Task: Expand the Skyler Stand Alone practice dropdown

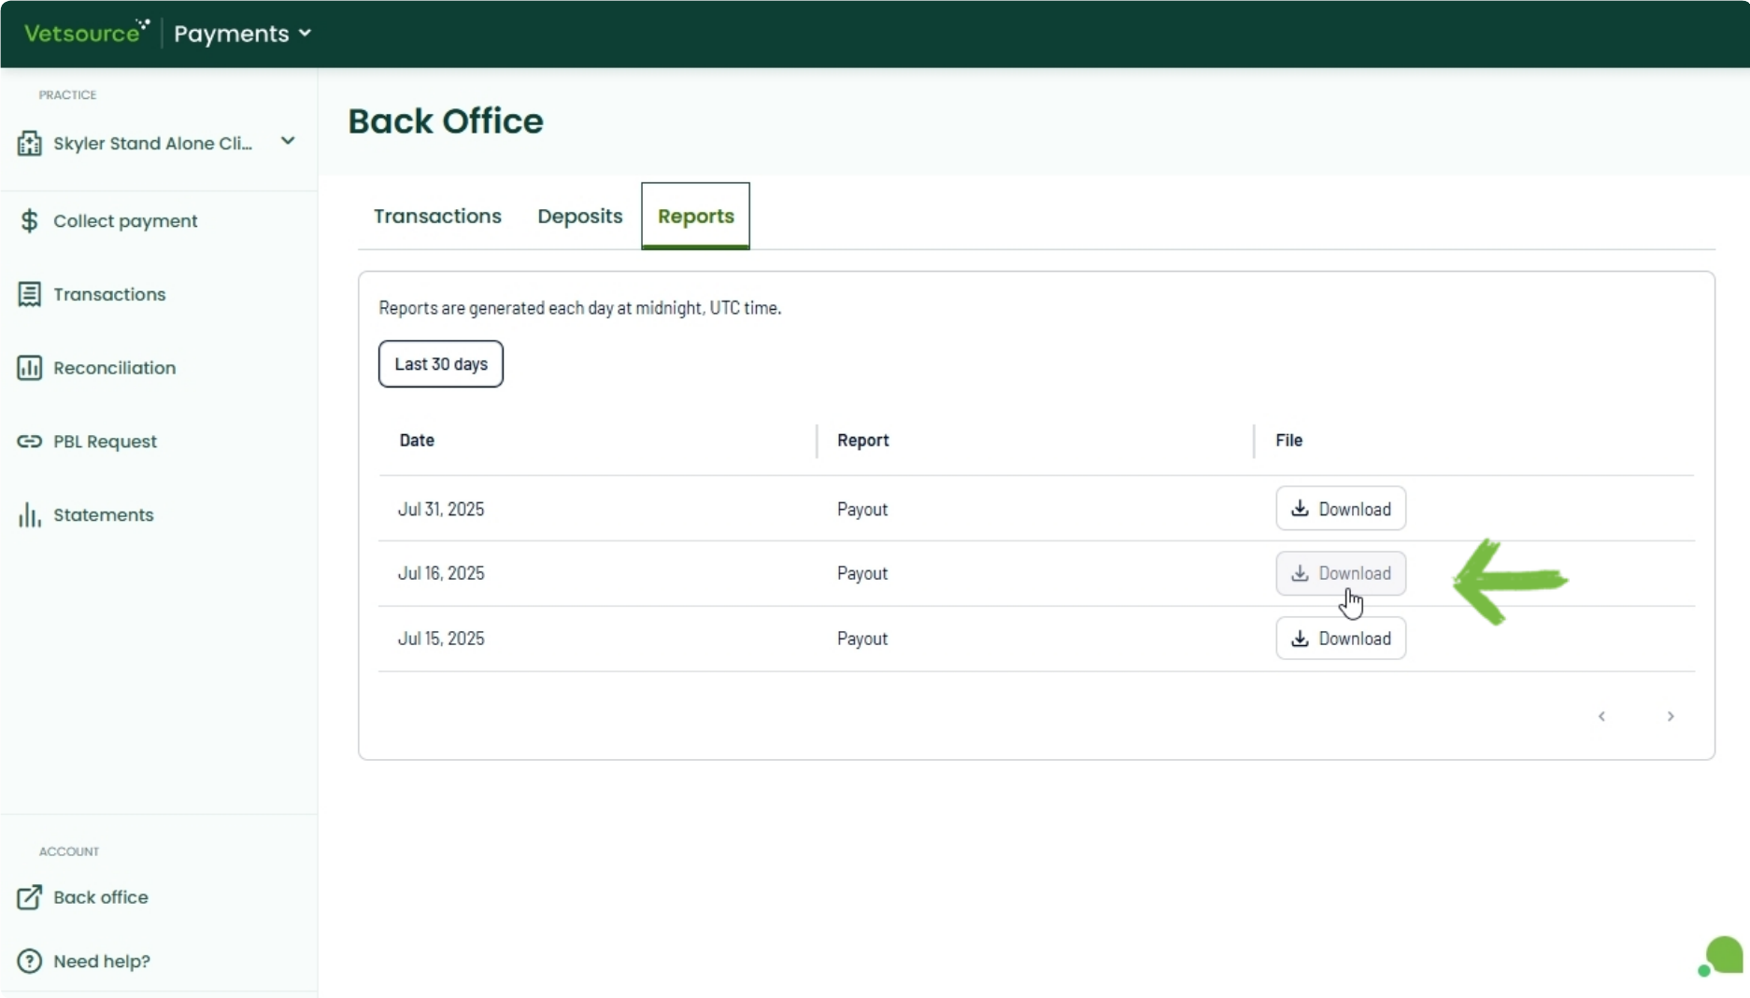Action: (288, 142)
